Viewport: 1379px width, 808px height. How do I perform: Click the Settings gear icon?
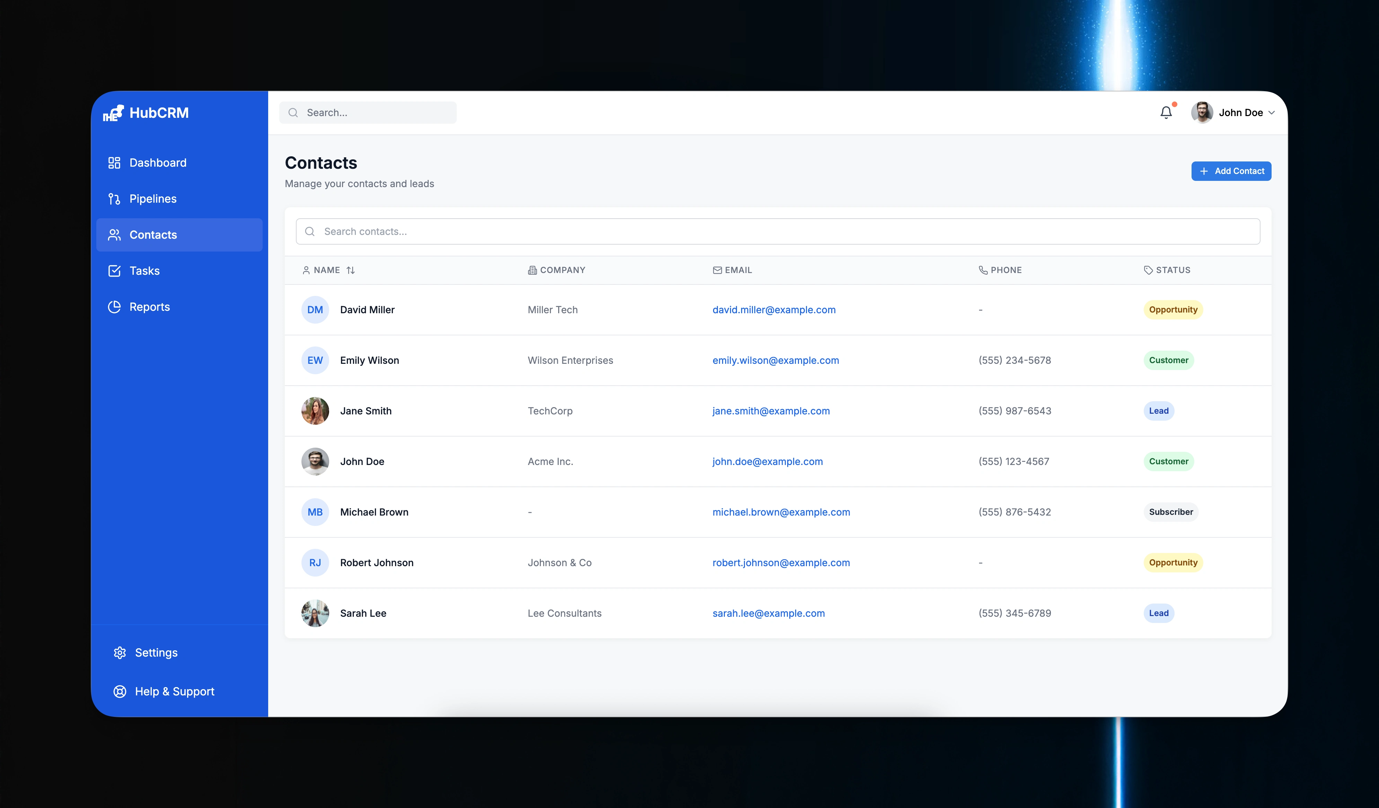(x=120, y=653)
